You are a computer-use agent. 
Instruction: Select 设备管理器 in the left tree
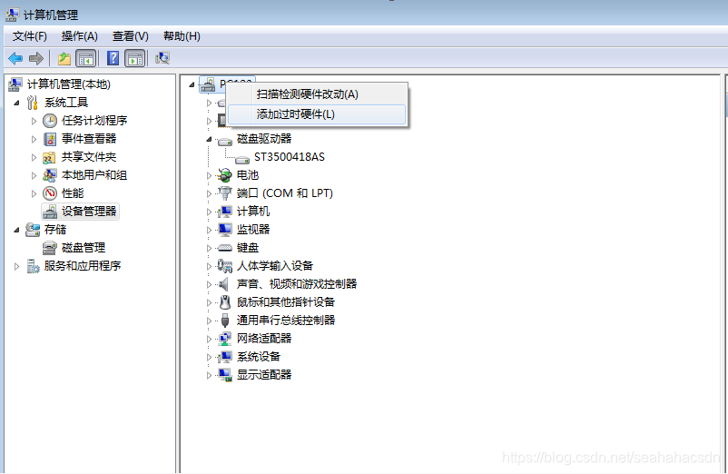80,212
